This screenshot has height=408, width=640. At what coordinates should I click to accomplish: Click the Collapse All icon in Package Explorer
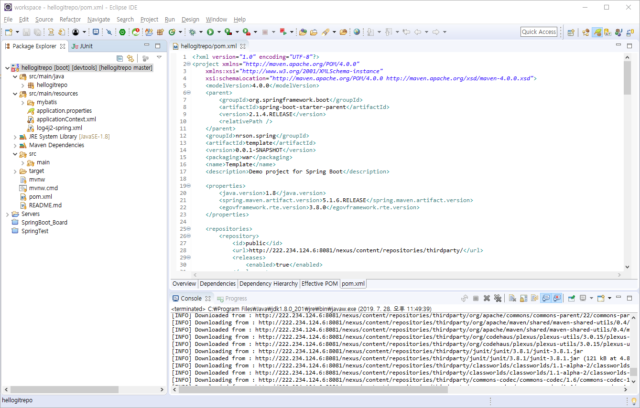(120, 58)
